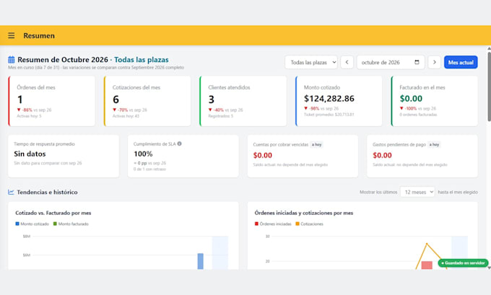Go to previous month arrow
The width and height of the screenshot is (491, 295).
[x=347, y=62]
